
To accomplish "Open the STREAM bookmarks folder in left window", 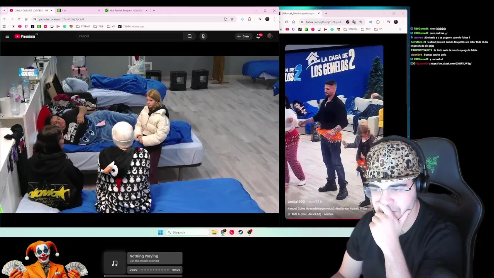I will click(x=83, y=26).
